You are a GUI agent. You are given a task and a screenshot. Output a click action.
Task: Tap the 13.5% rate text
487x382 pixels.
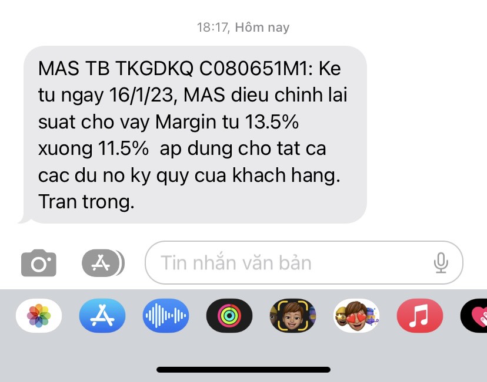[272, 121]
